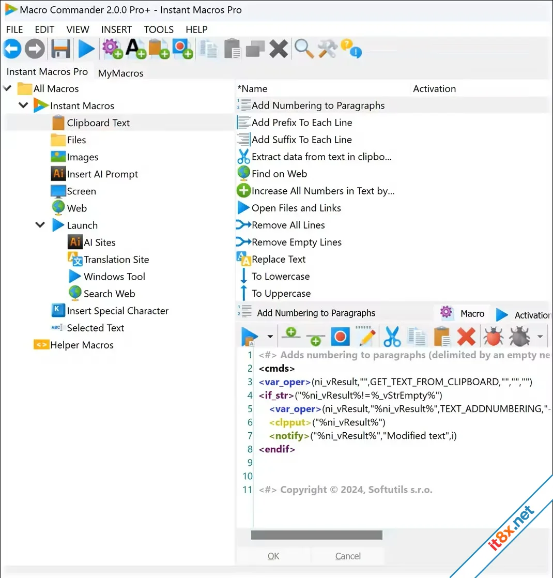
Task: Click the black X delete icon in the main toolbar
Action: click(278, 49)
